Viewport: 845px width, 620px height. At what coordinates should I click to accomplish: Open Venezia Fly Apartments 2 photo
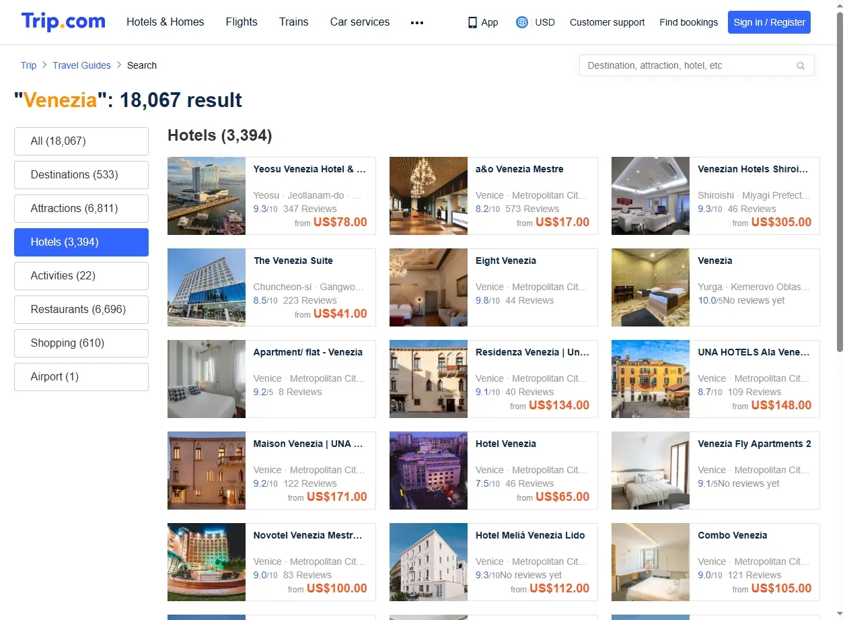(x=651, y=471)
